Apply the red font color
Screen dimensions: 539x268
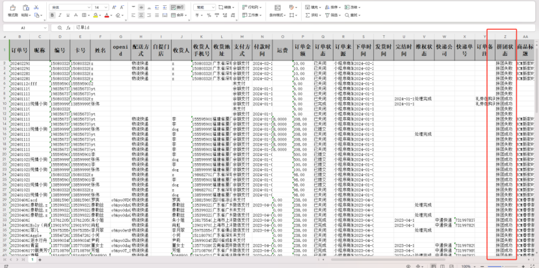coord(107,15)
